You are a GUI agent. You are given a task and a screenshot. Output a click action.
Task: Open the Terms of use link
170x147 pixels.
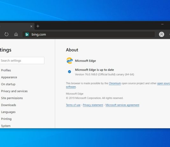tap(73, 105)
